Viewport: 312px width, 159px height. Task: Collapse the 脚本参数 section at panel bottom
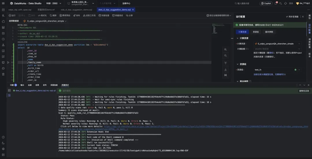click(237, 81)
